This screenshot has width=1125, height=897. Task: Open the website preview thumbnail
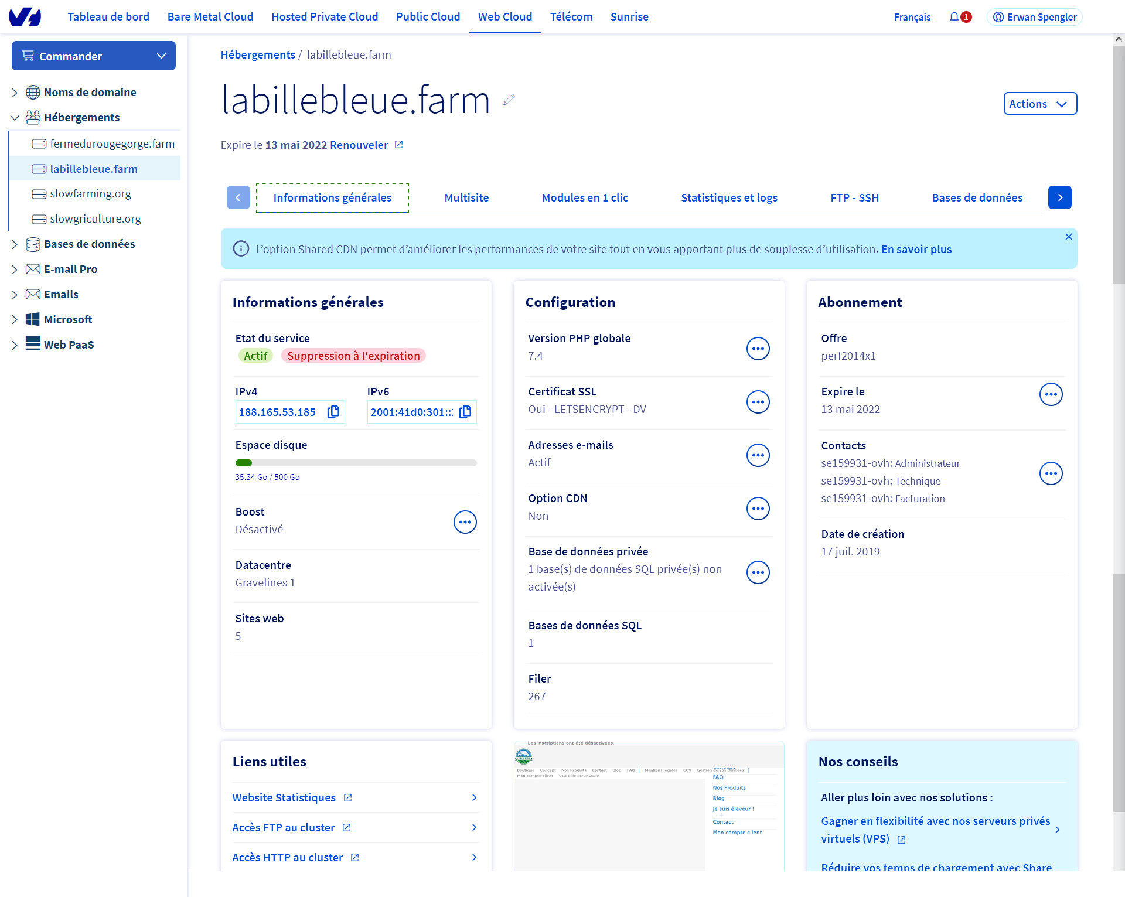tap(649, 806)
